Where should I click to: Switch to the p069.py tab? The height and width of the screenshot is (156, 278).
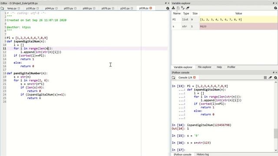click(x=87, y=8)
